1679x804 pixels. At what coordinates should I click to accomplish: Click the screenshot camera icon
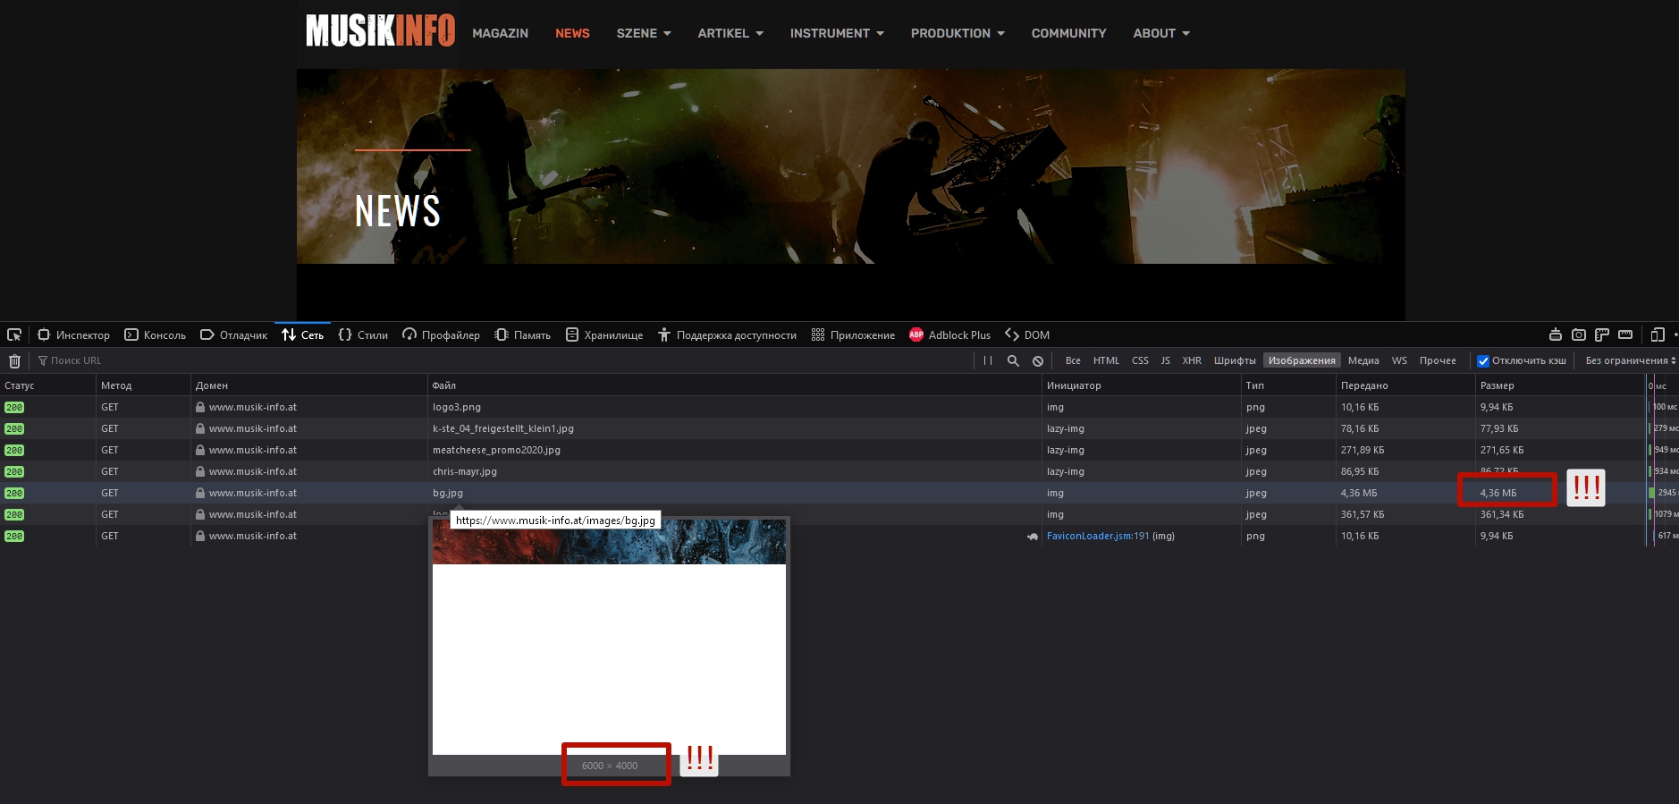click(1579, 334)
